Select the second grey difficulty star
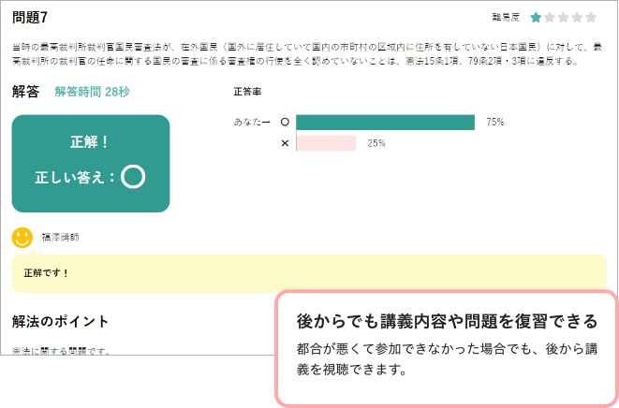 550,18
